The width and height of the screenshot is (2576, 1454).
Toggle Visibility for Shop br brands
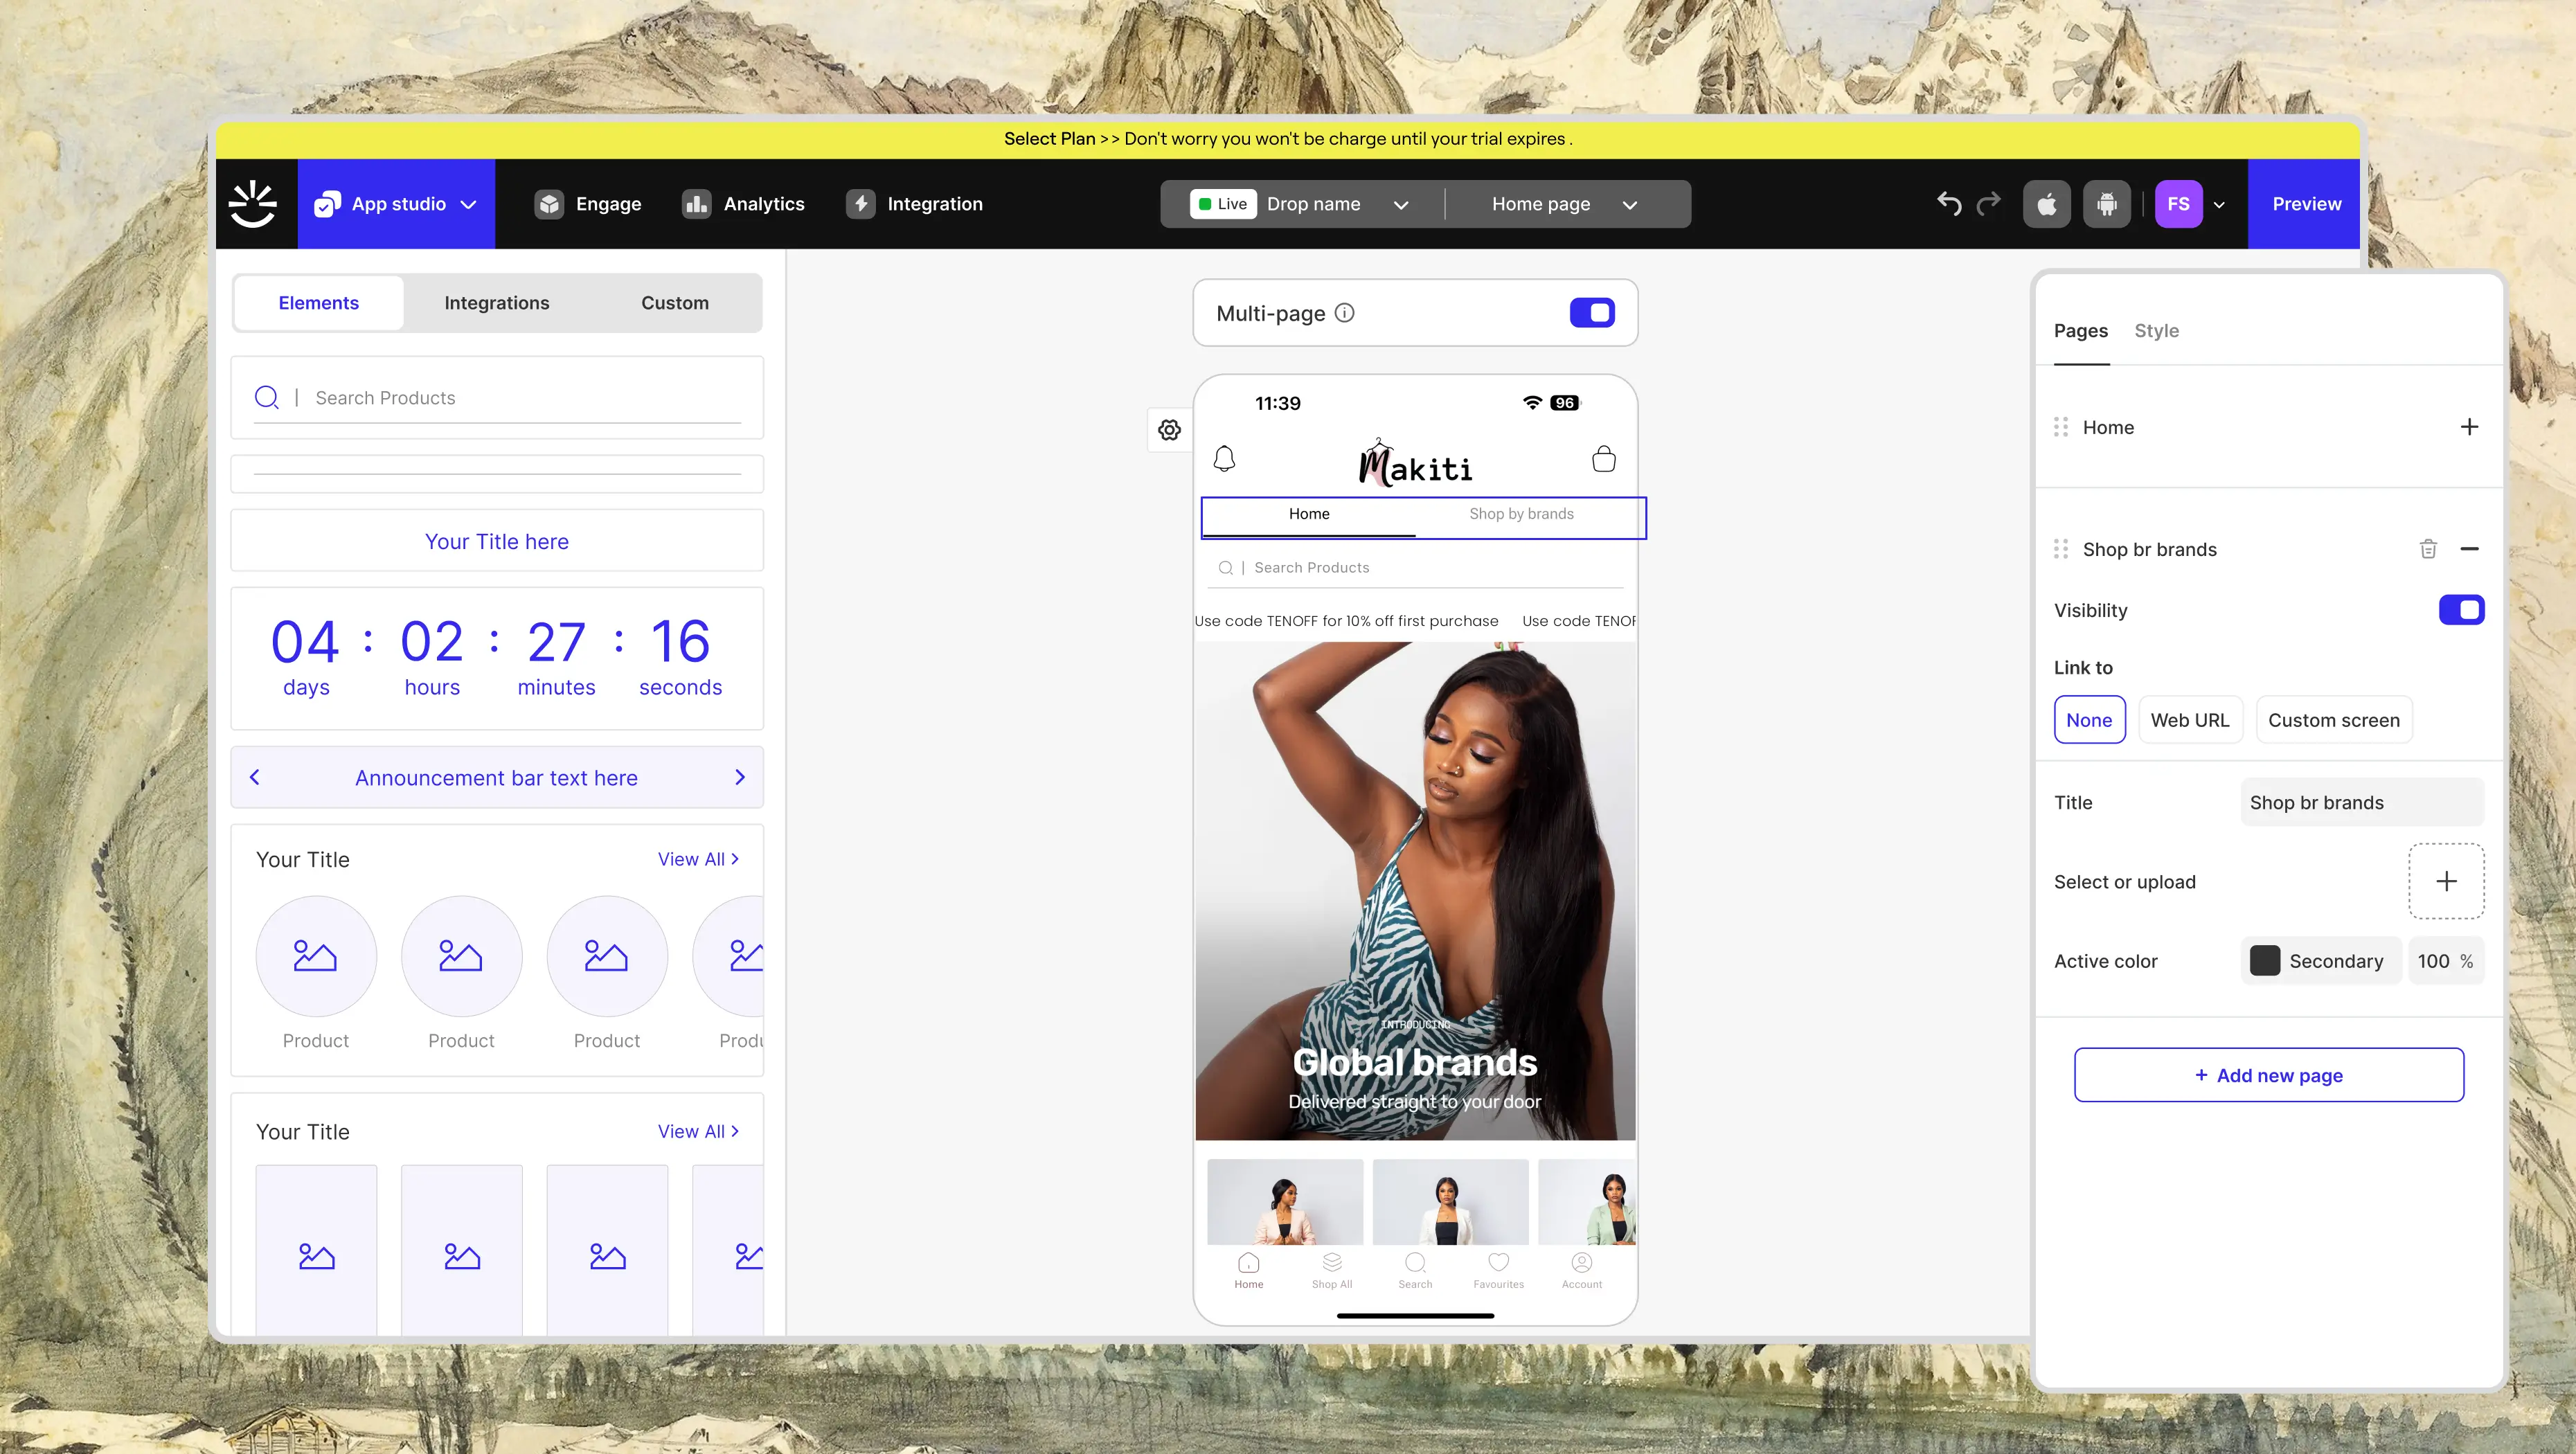pos(2461,610)
